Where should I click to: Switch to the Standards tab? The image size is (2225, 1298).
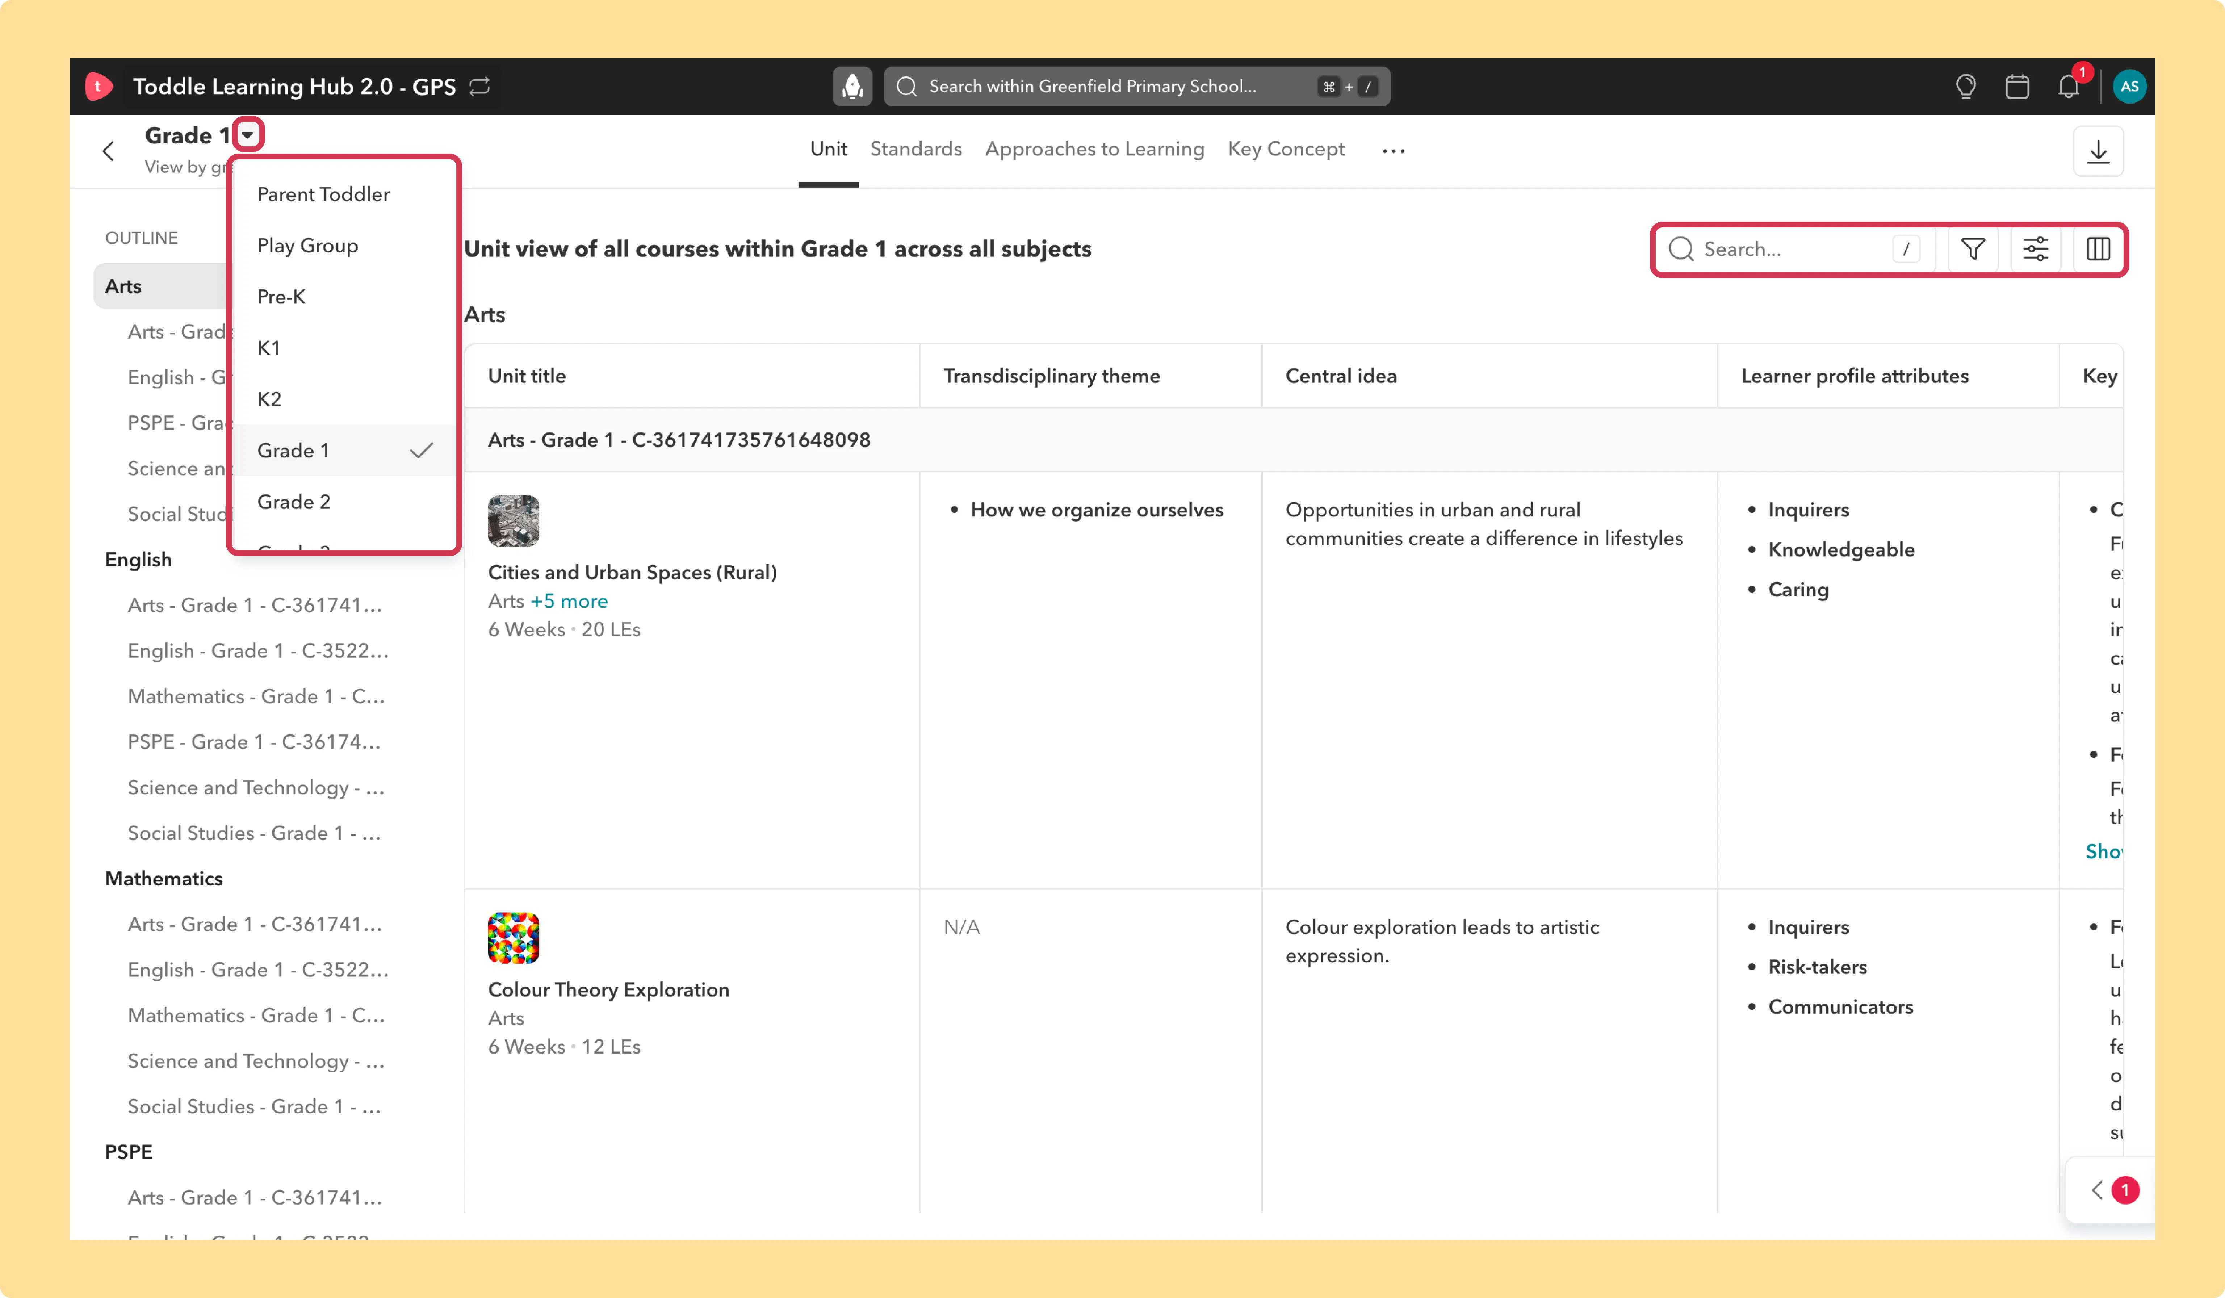(915, 149)
